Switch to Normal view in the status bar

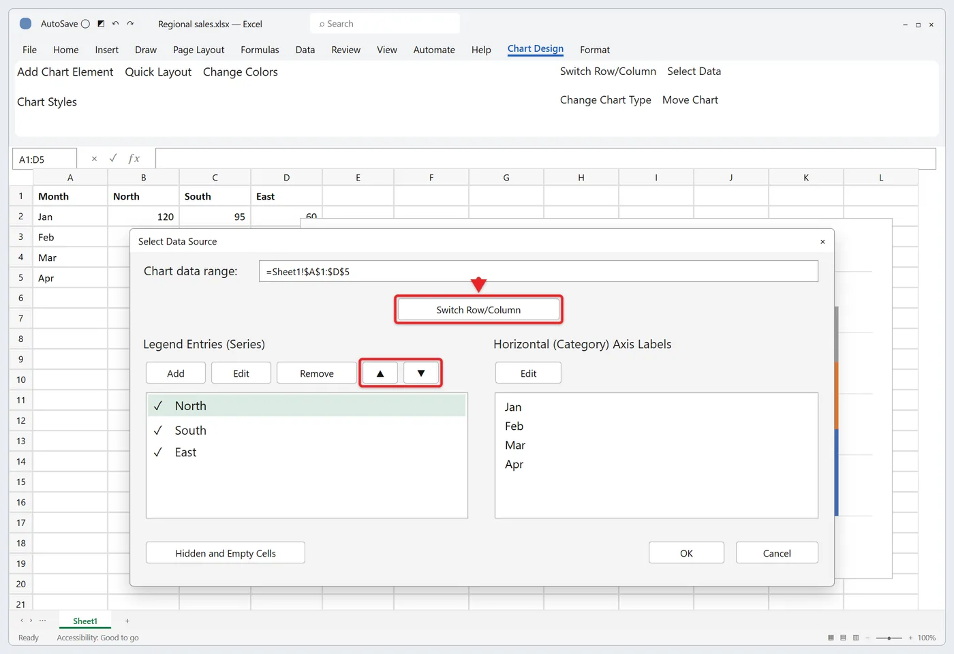[x=831, y=638]
